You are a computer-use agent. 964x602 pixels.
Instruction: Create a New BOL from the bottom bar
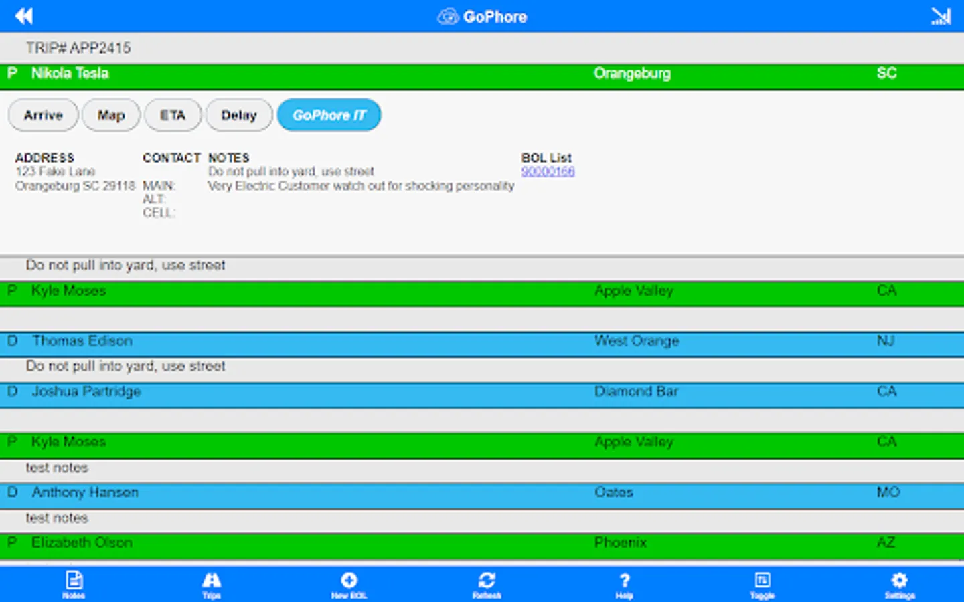coord(349,584)
